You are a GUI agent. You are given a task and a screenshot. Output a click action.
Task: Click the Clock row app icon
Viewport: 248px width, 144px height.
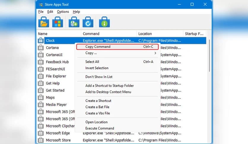click(41, 40)
